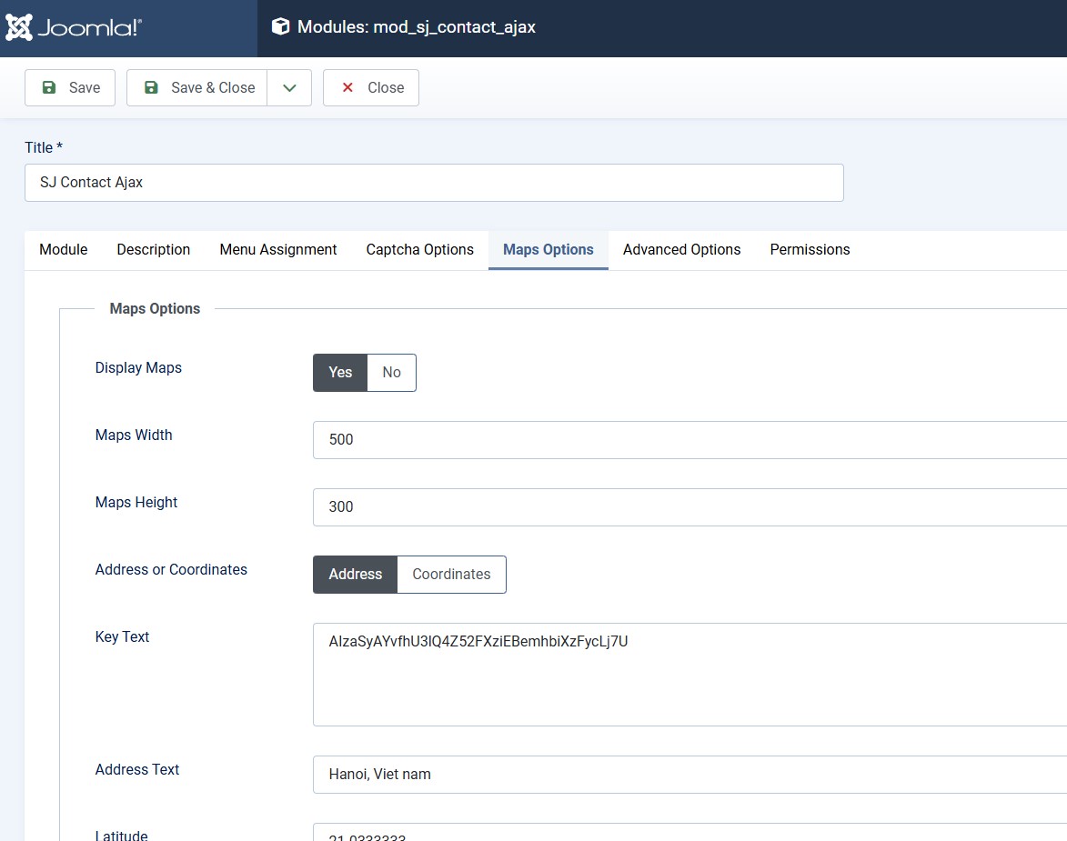Screen dimensions: 1067x841
Task: Click the Save button
Action: (x=70, y=88)
